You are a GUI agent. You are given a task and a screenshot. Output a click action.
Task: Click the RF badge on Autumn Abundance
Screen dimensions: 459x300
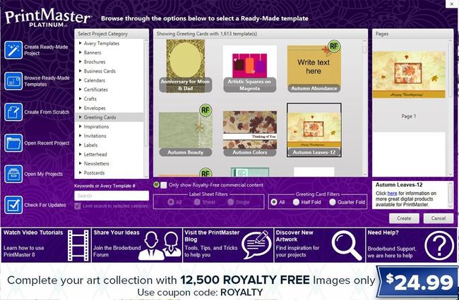[x=334, y=46]
